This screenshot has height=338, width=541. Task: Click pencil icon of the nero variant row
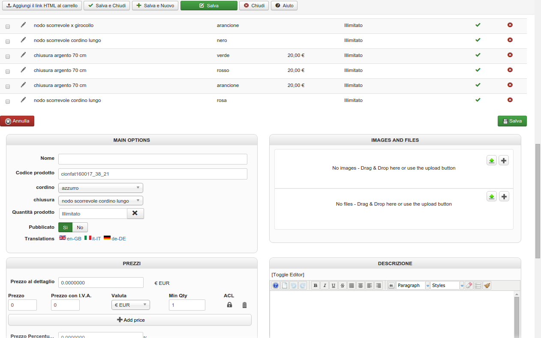click(x=23, y=40)
